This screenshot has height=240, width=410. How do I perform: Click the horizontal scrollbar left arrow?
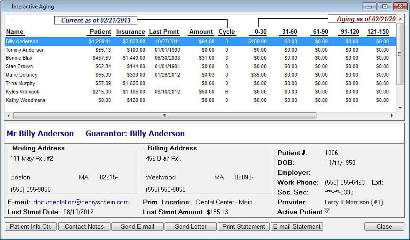(x=9, y=116)
